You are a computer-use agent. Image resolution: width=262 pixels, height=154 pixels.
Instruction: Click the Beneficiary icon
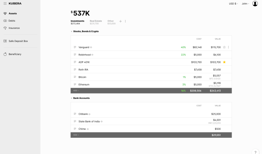pyautogui.click(x=5, y=54)
